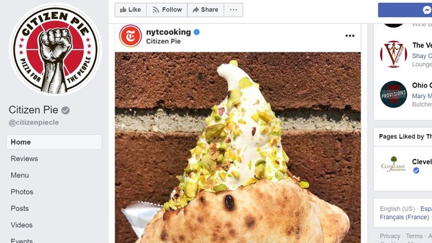Viewport: 432px width, 243px height.
Task: Click the blue verified badge beside nytcooking
Action: [196, 32]
